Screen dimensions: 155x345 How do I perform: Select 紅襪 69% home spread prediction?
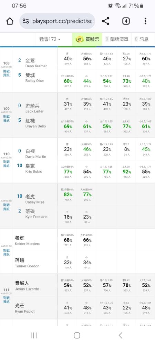(x=67, y=126)
